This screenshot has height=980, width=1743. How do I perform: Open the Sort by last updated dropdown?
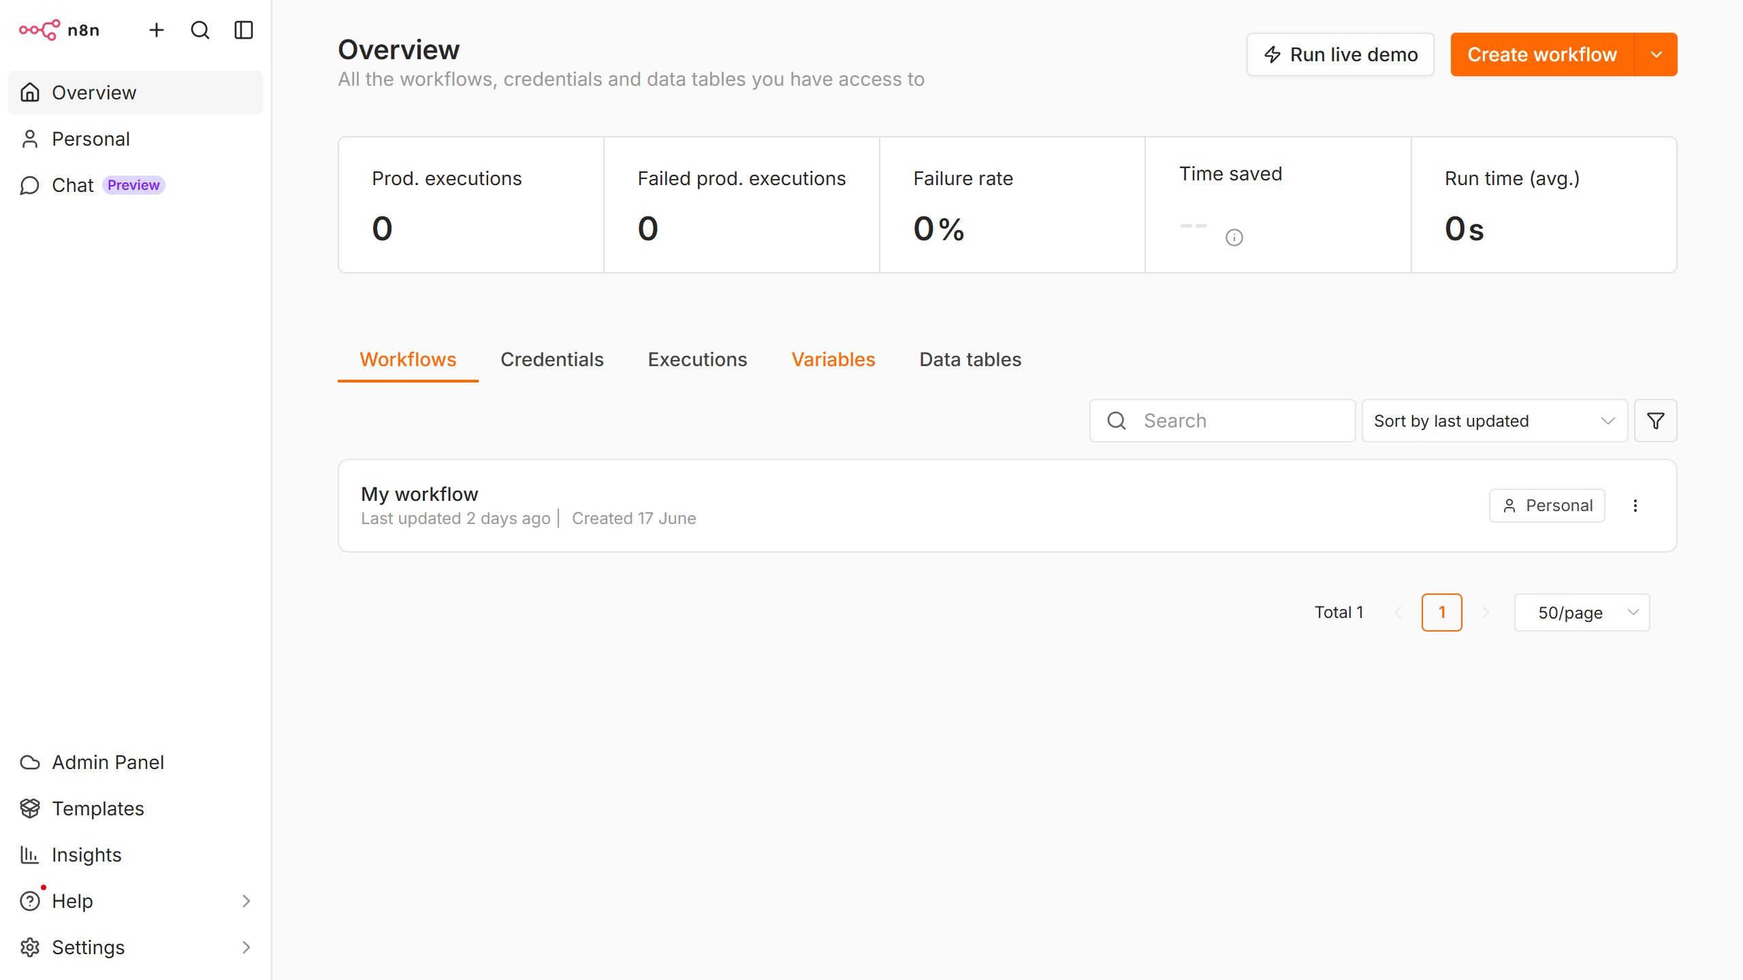1494,421
